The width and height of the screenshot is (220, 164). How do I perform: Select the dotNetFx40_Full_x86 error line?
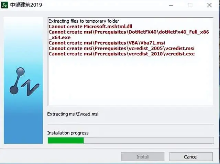click(x=129, y=32)
